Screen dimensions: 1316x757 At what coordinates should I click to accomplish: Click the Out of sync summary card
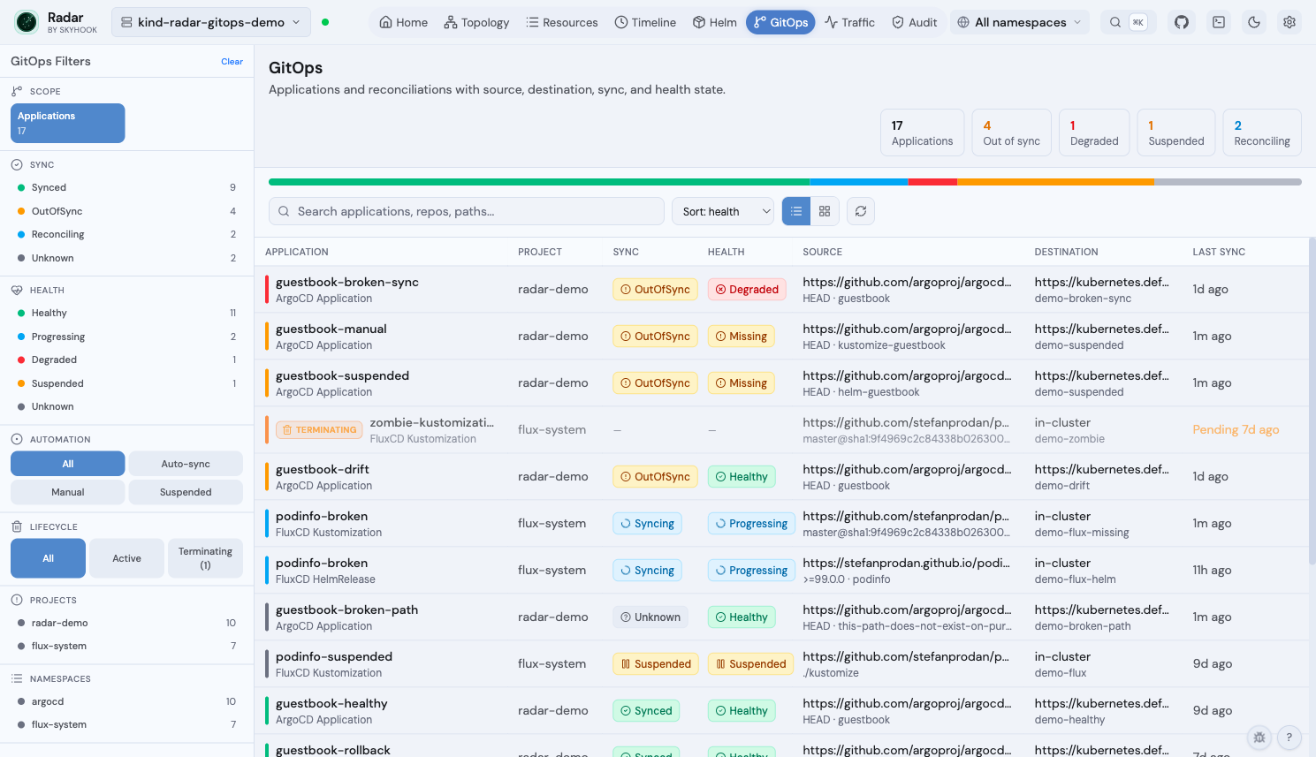tap(1011, 132)
